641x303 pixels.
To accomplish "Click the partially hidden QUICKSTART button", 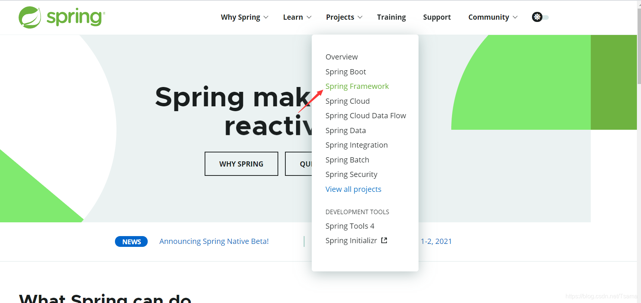I will coord(299,164).
